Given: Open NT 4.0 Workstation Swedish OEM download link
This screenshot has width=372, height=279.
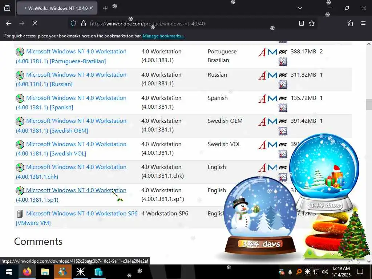Looking at the screenshot, I should point(71,125).
